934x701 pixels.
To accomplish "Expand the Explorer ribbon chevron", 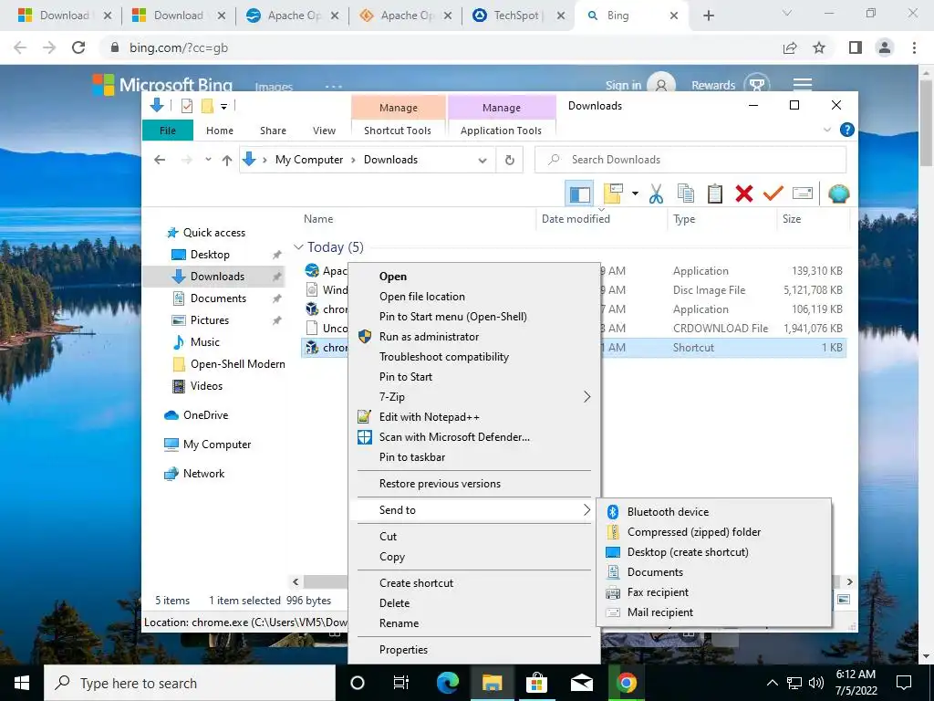I will [826, 130].
